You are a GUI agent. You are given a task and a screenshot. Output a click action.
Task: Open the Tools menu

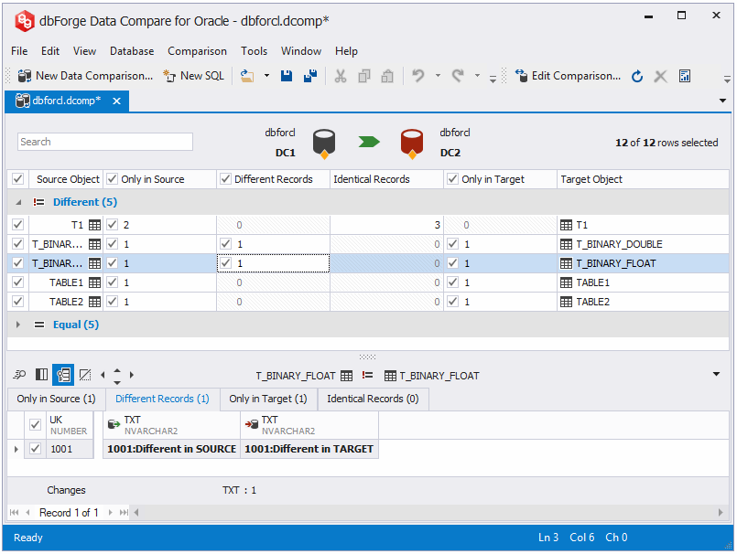point(254,50)
